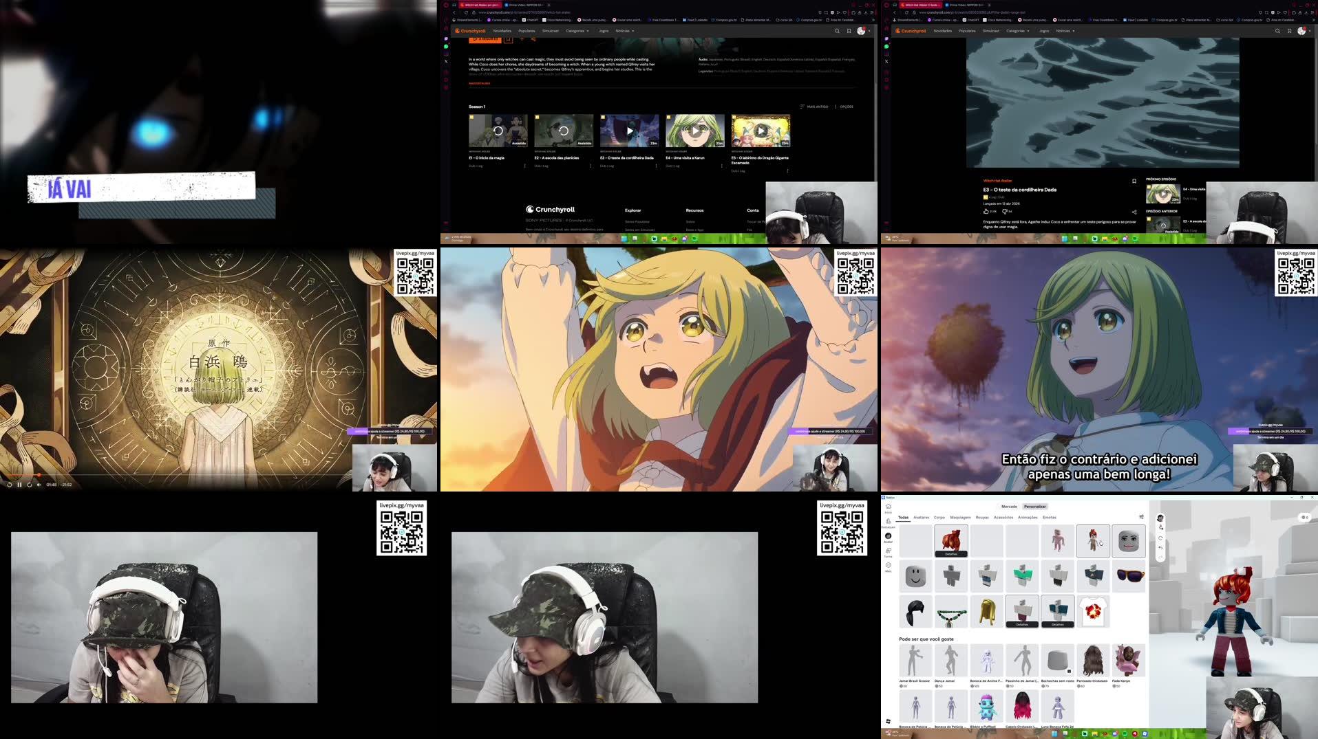Screen dimensions: 1318x739
Task: Click the rotate-reset icon in Roblox avatar preview
Action: tap(1160, 538)
